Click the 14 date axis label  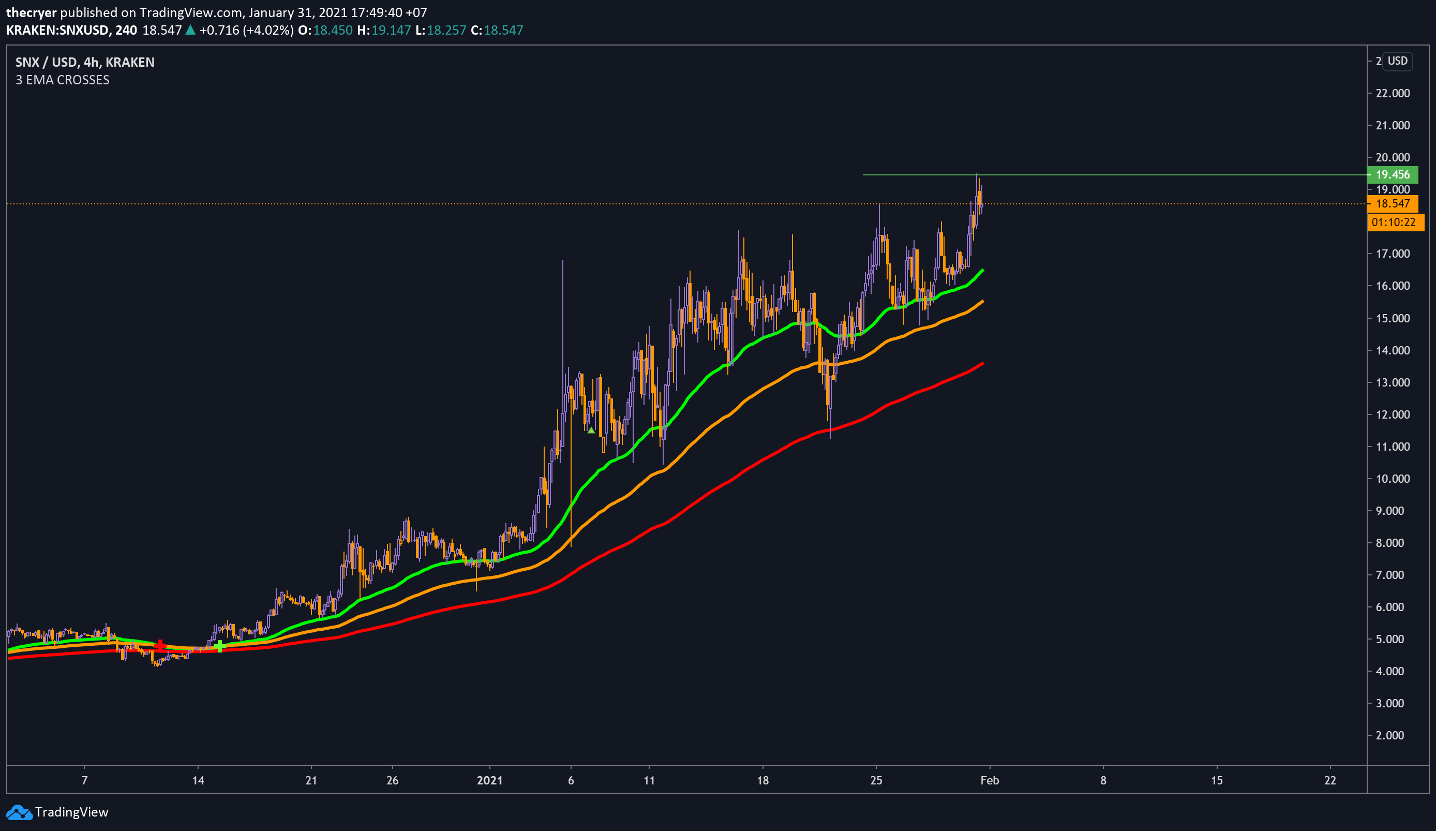198,780
